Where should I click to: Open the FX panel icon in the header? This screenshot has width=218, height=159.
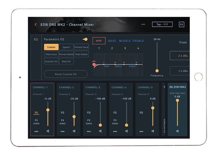click(x=181, y=25)
